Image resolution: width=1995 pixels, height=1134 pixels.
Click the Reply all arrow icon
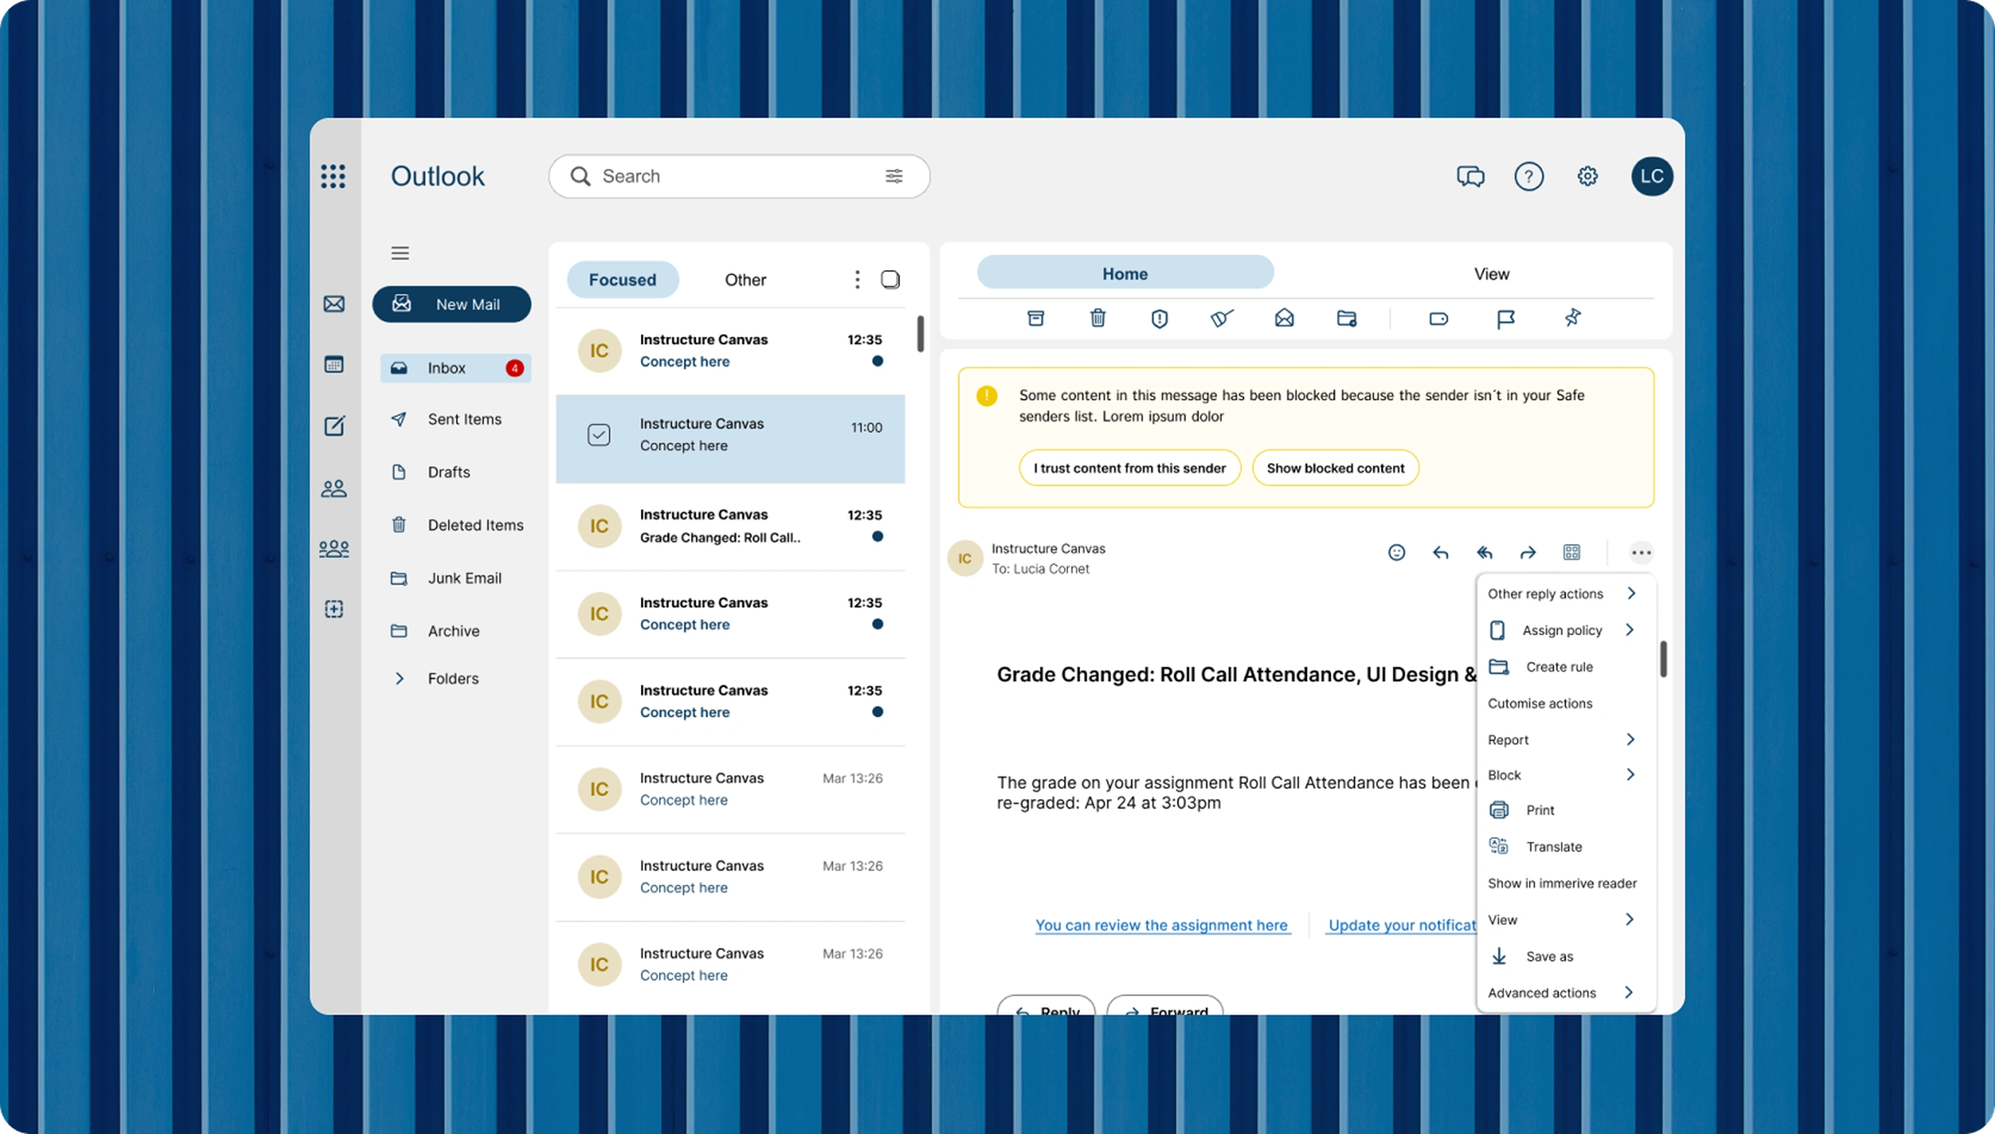point(1484,552)
